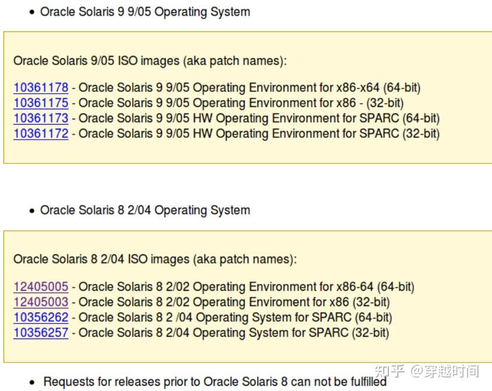Click the 10361175 Solaris 9 x86 32-bit link
The height and width of the screenshot is (391, 492).
40,103
